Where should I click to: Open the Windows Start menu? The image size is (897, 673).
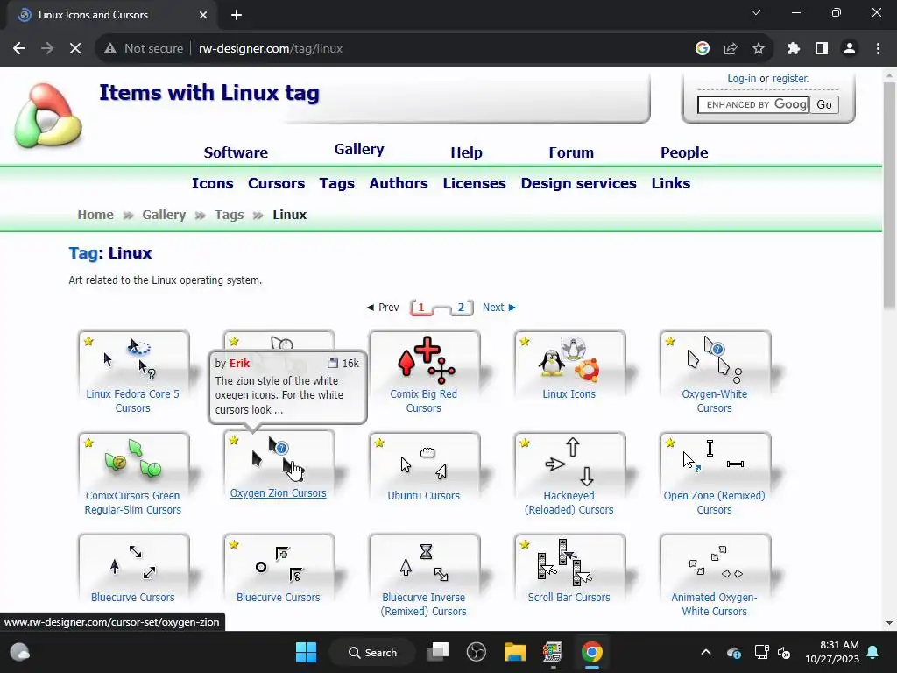coord(306,652)
